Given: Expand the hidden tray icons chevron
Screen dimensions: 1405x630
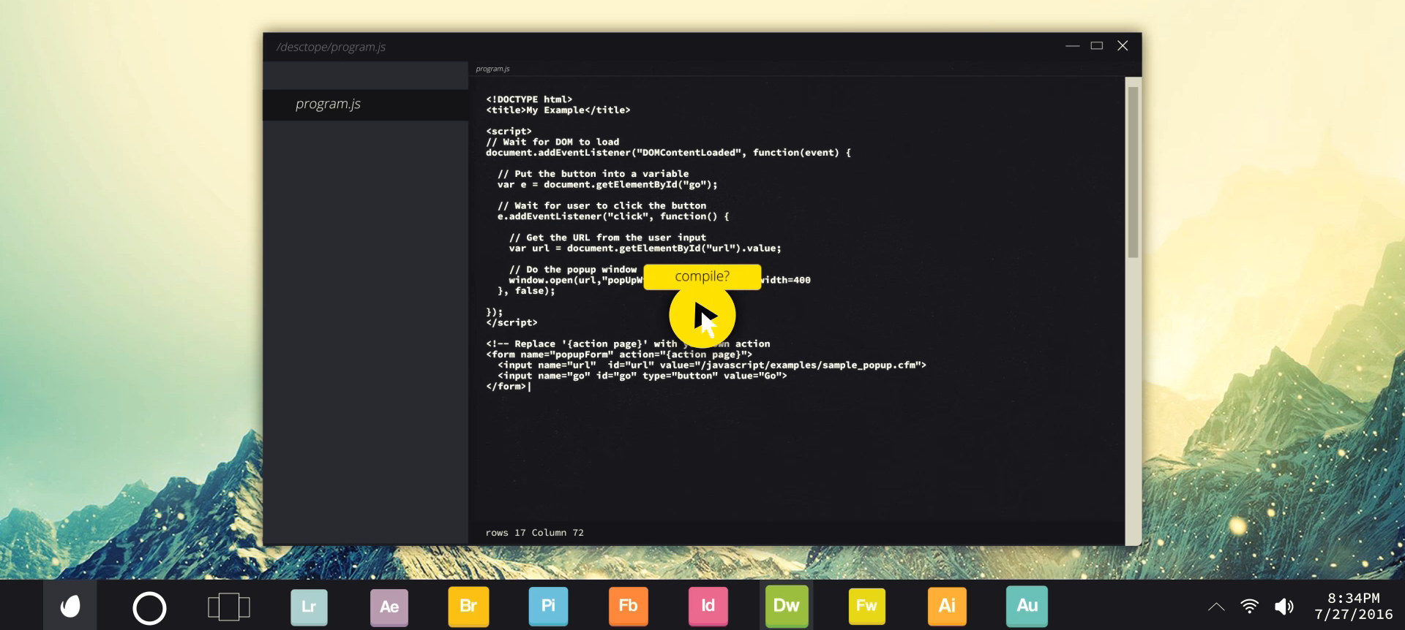Looking at the screenshot, I should click(1215, 606).
